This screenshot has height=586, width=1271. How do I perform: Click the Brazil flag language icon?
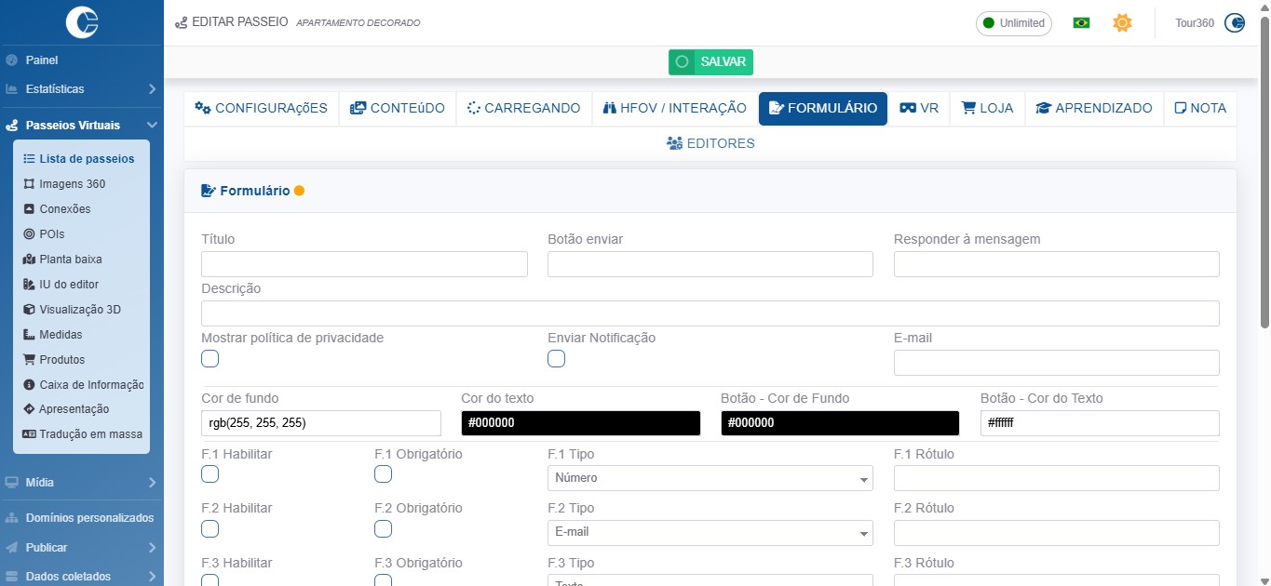[1081, 23]
